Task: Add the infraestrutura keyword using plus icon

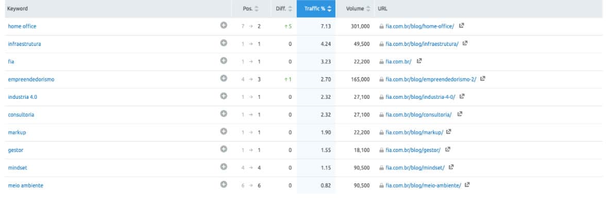Action: point(224,43)
